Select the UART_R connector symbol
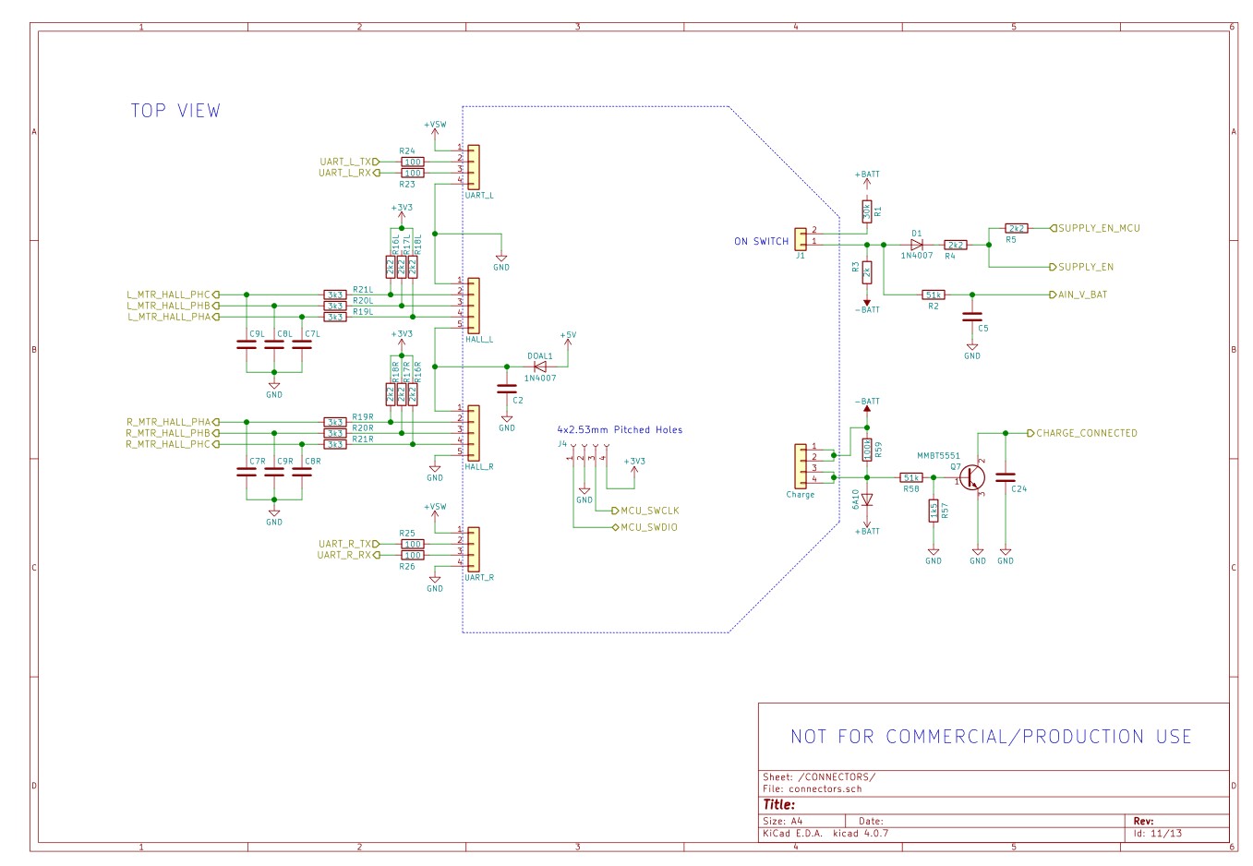1253x866 pixels. (474, 549)
